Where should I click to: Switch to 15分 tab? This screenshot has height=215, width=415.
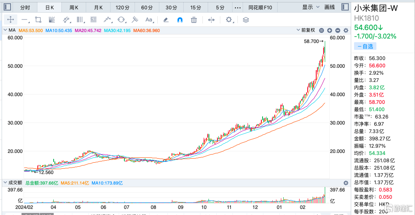click(196, 7)
